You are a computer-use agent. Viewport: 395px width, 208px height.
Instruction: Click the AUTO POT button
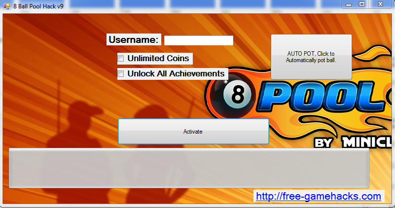[x=311, y=57]
